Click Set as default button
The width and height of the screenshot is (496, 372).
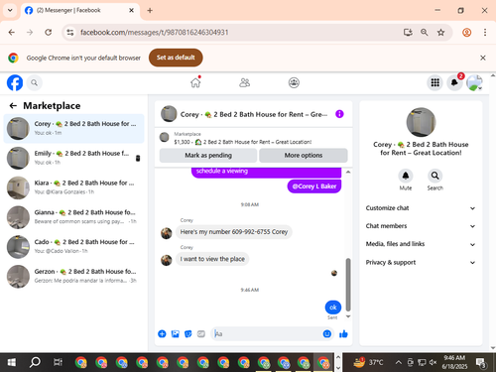[x=176, y=58]
